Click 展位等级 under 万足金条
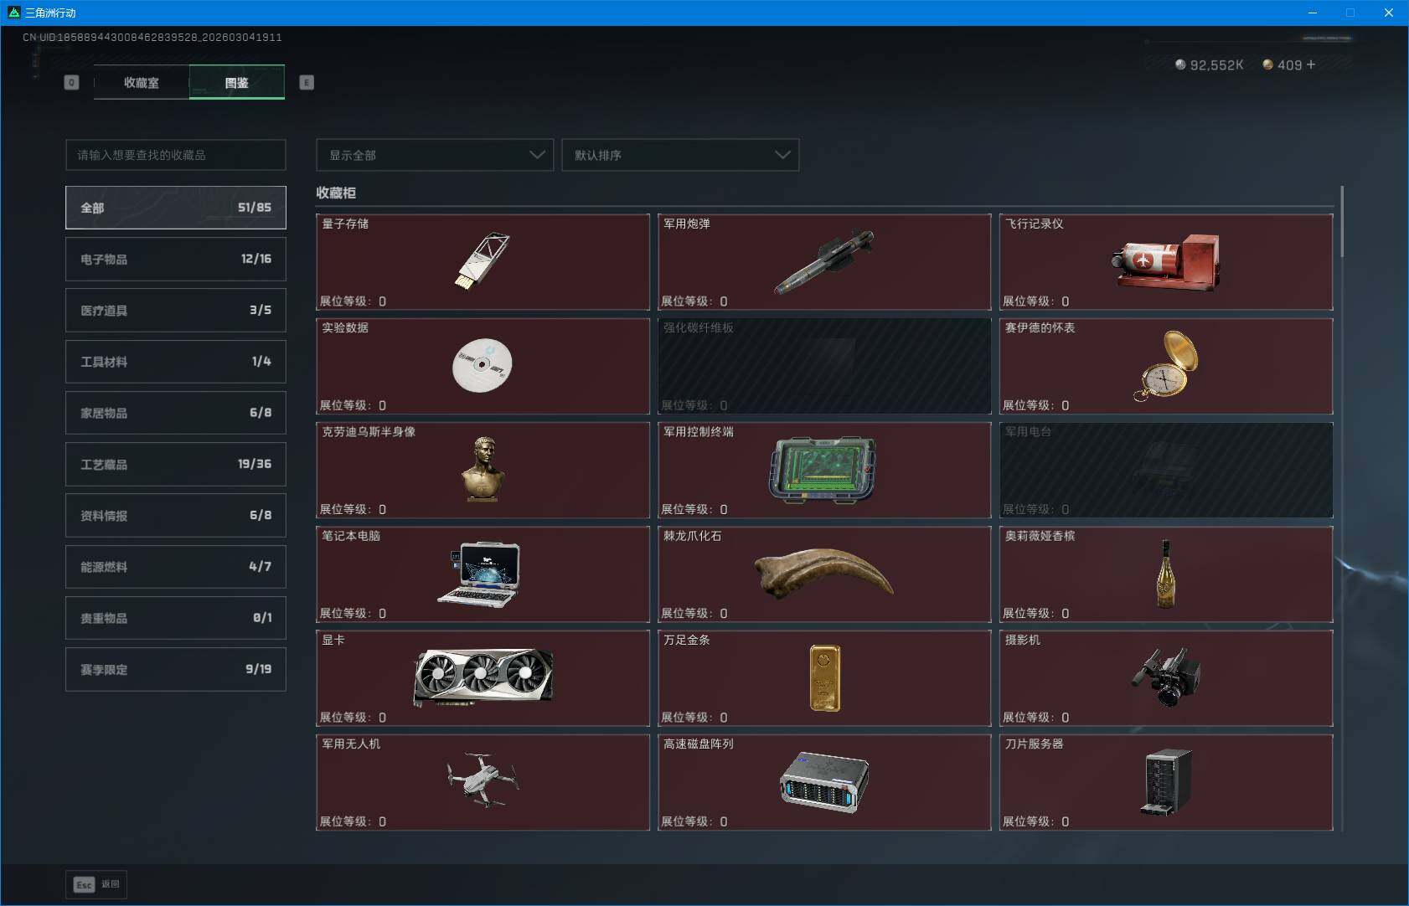1409x906 pixels. [694, 718]
